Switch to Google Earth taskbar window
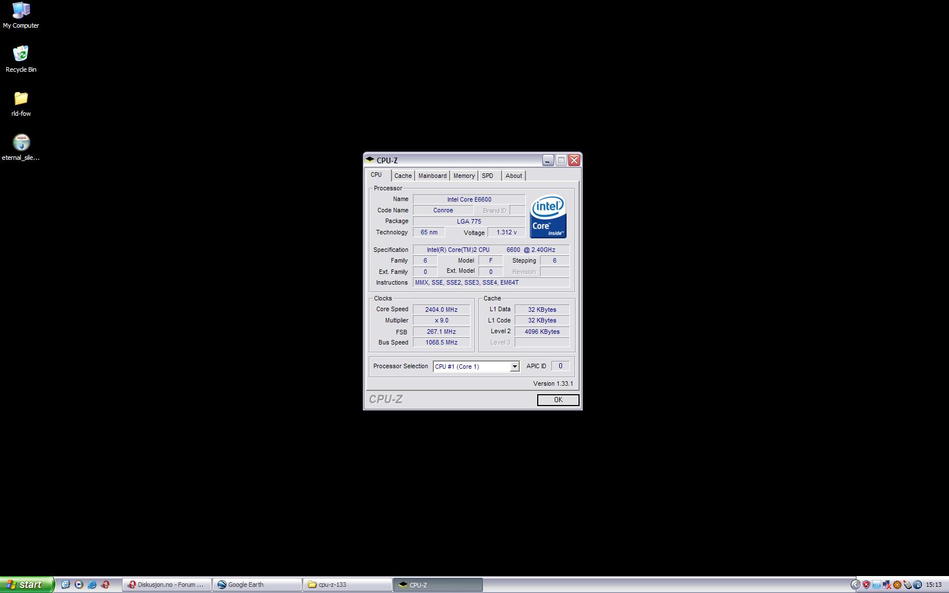This screenshot has height=593, width=949. tap(257, 585)
